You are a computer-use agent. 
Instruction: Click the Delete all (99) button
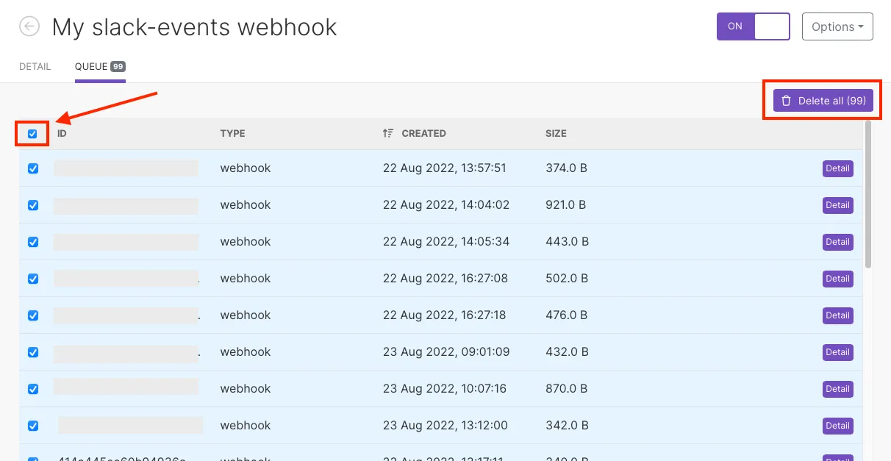822,100
